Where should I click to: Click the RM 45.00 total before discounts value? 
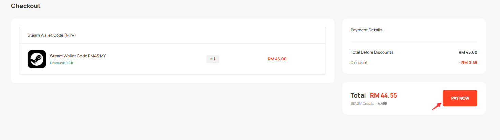(x=468, y=52)
